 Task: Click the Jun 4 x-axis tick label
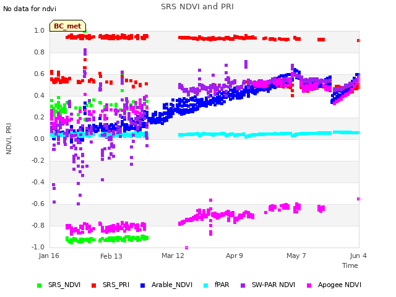point(358,256)
